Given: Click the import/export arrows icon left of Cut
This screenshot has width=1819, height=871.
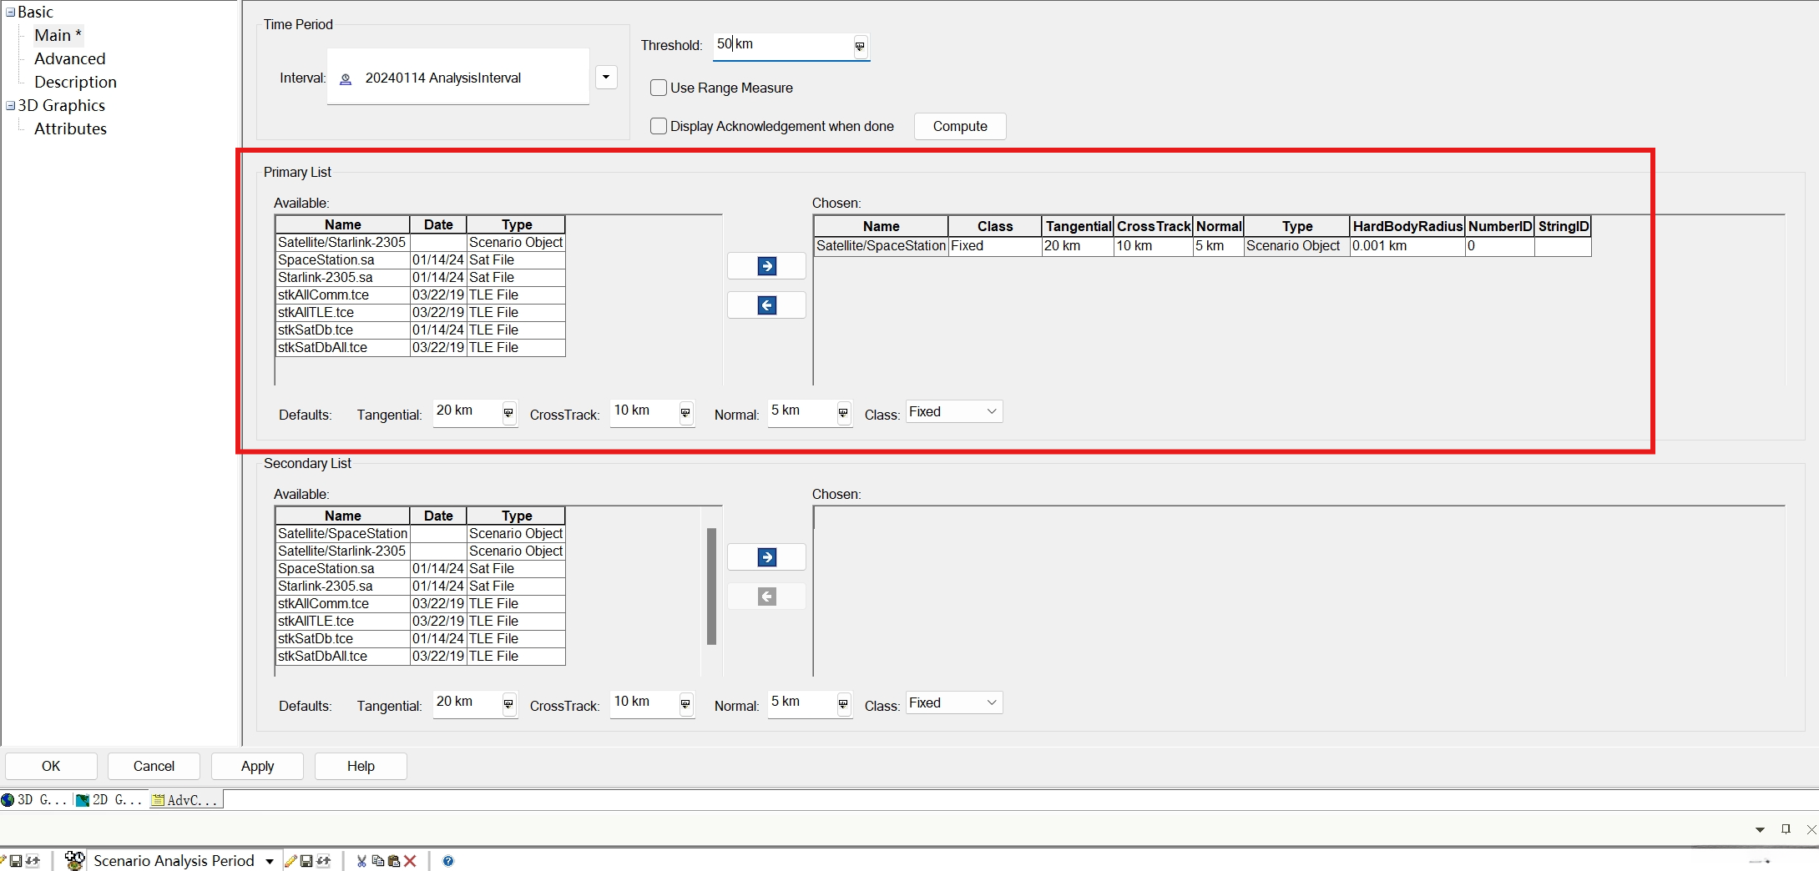Looking at the screenshot, I should 324,861.
